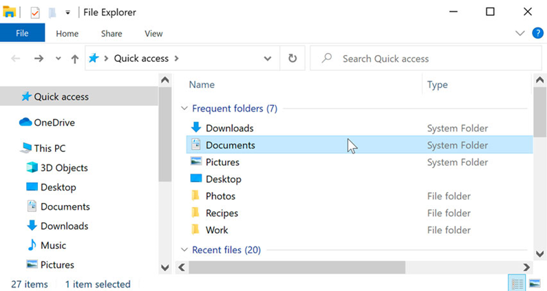The height and width of the screenshot is (291, 547).
Task: Select the Work folder
Action: pyautogui.click(x=217, y=230)
